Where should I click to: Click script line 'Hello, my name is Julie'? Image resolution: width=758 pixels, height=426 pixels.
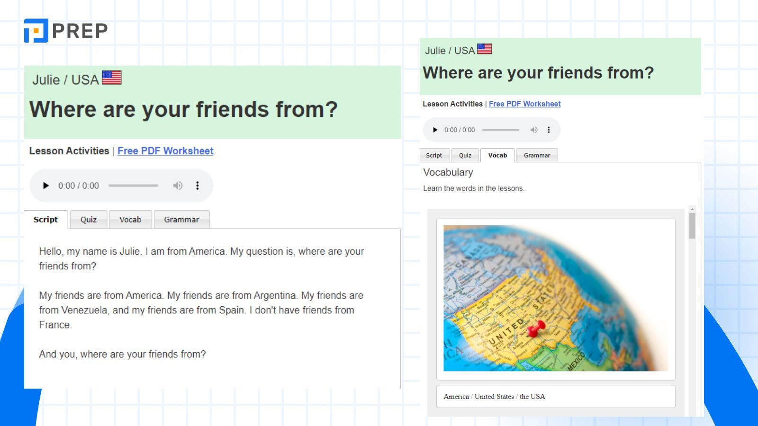pos(201,258)
